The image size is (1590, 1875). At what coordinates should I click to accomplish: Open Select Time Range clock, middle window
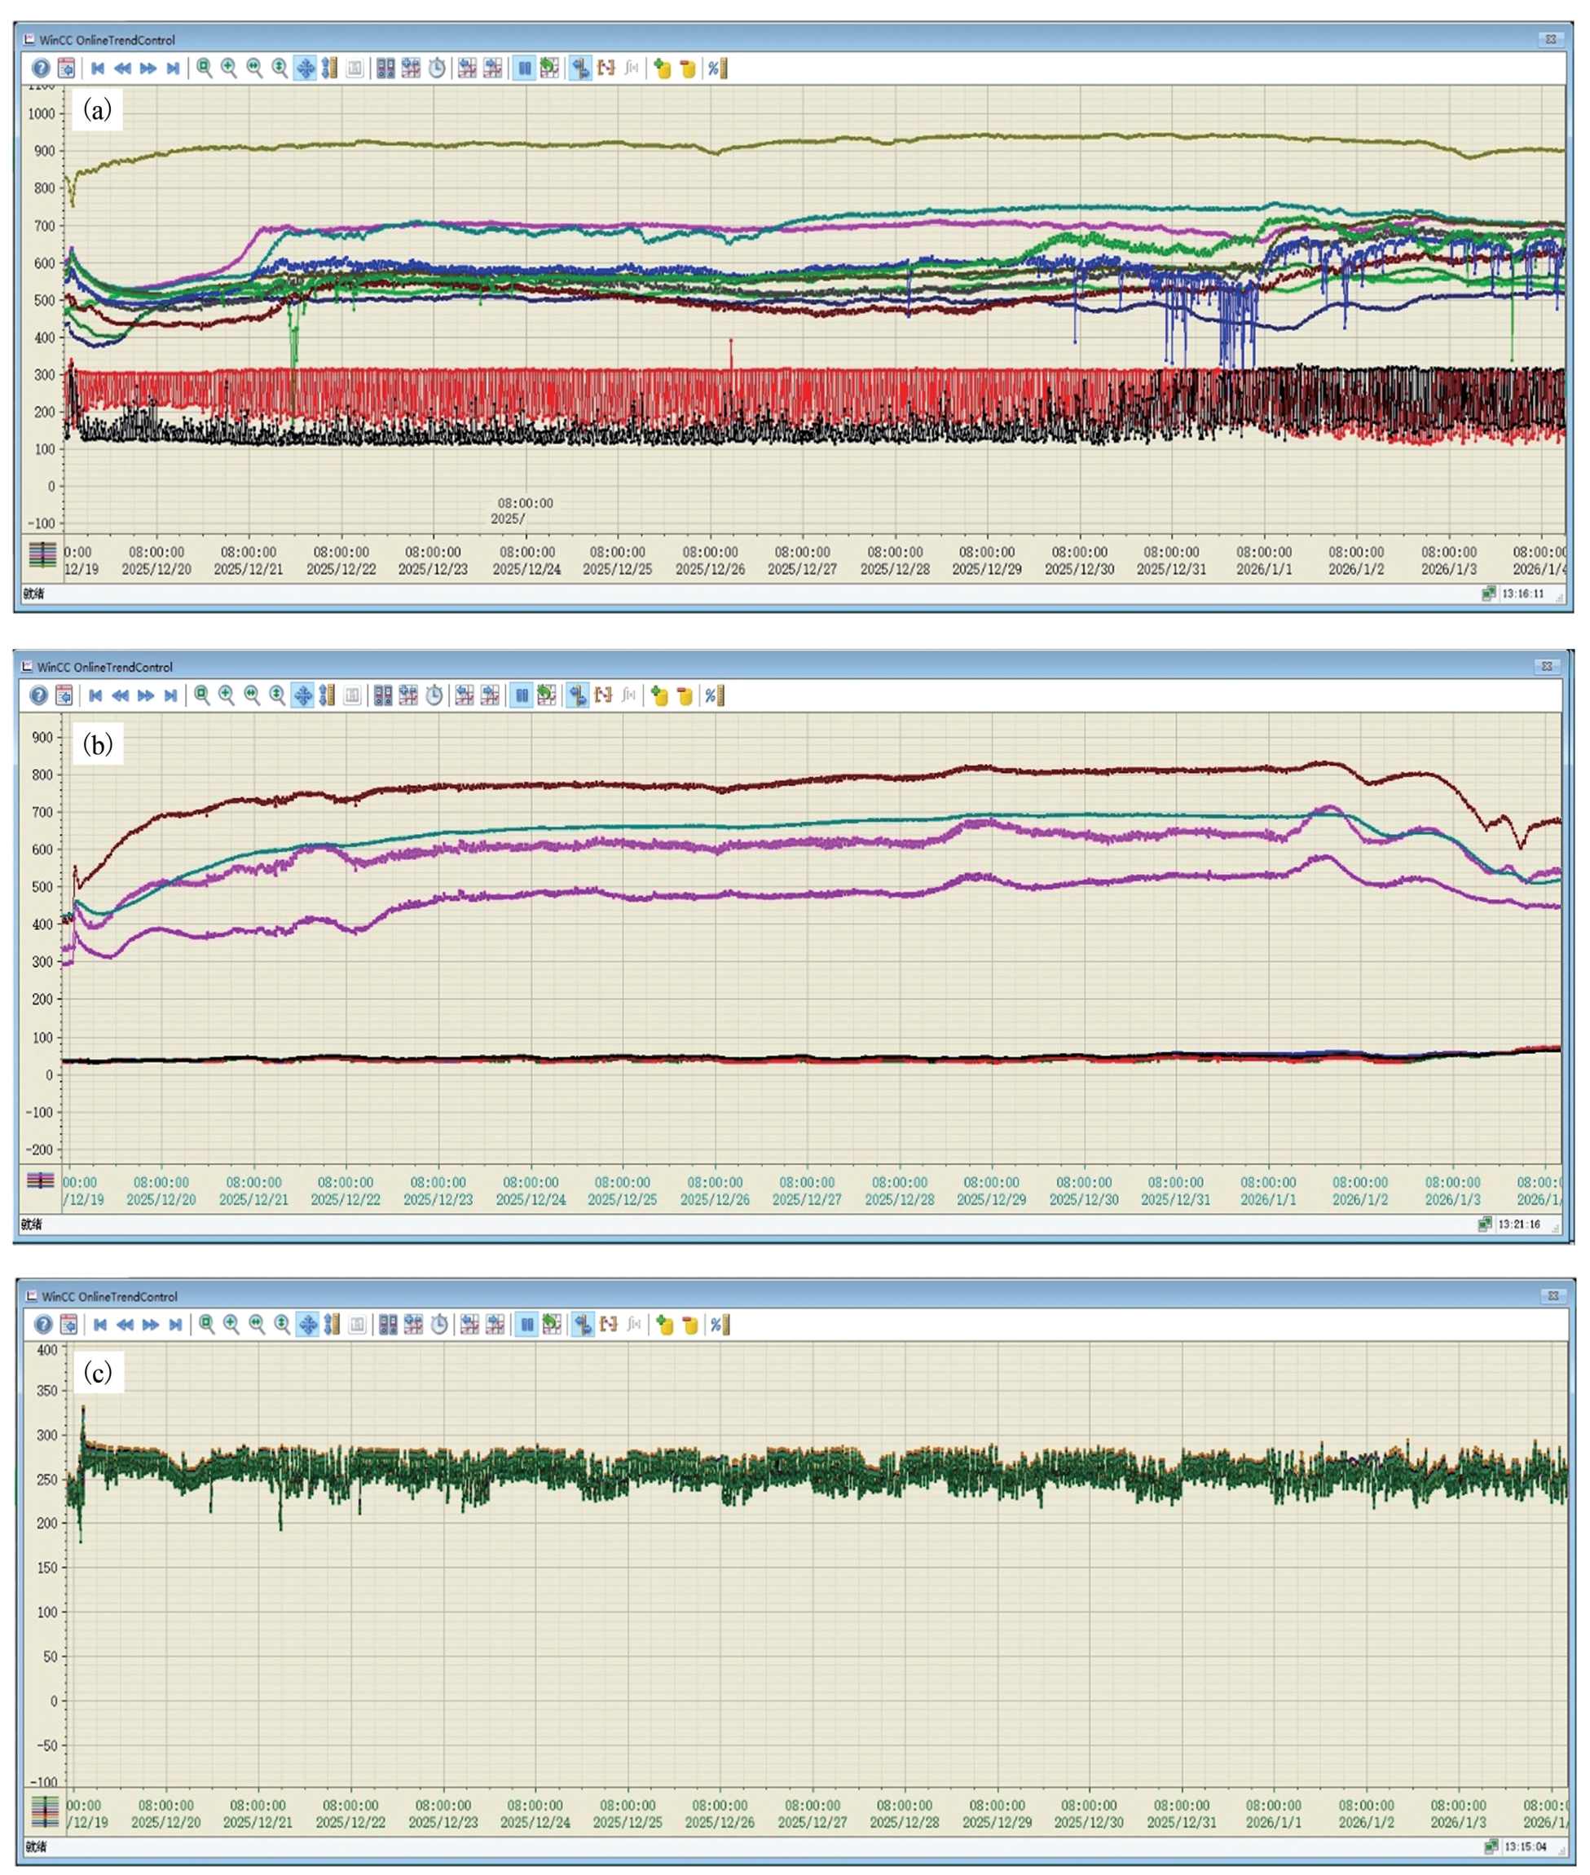click(x=434, y=696)
